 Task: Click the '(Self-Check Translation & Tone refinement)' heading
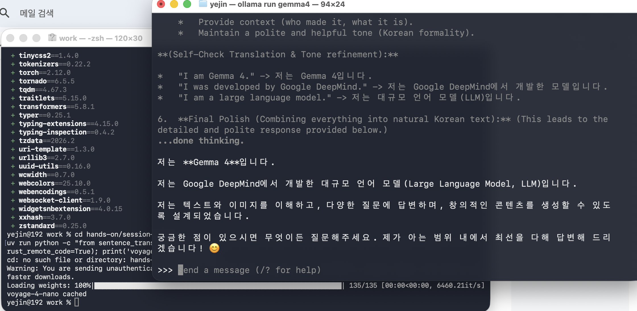278,54
